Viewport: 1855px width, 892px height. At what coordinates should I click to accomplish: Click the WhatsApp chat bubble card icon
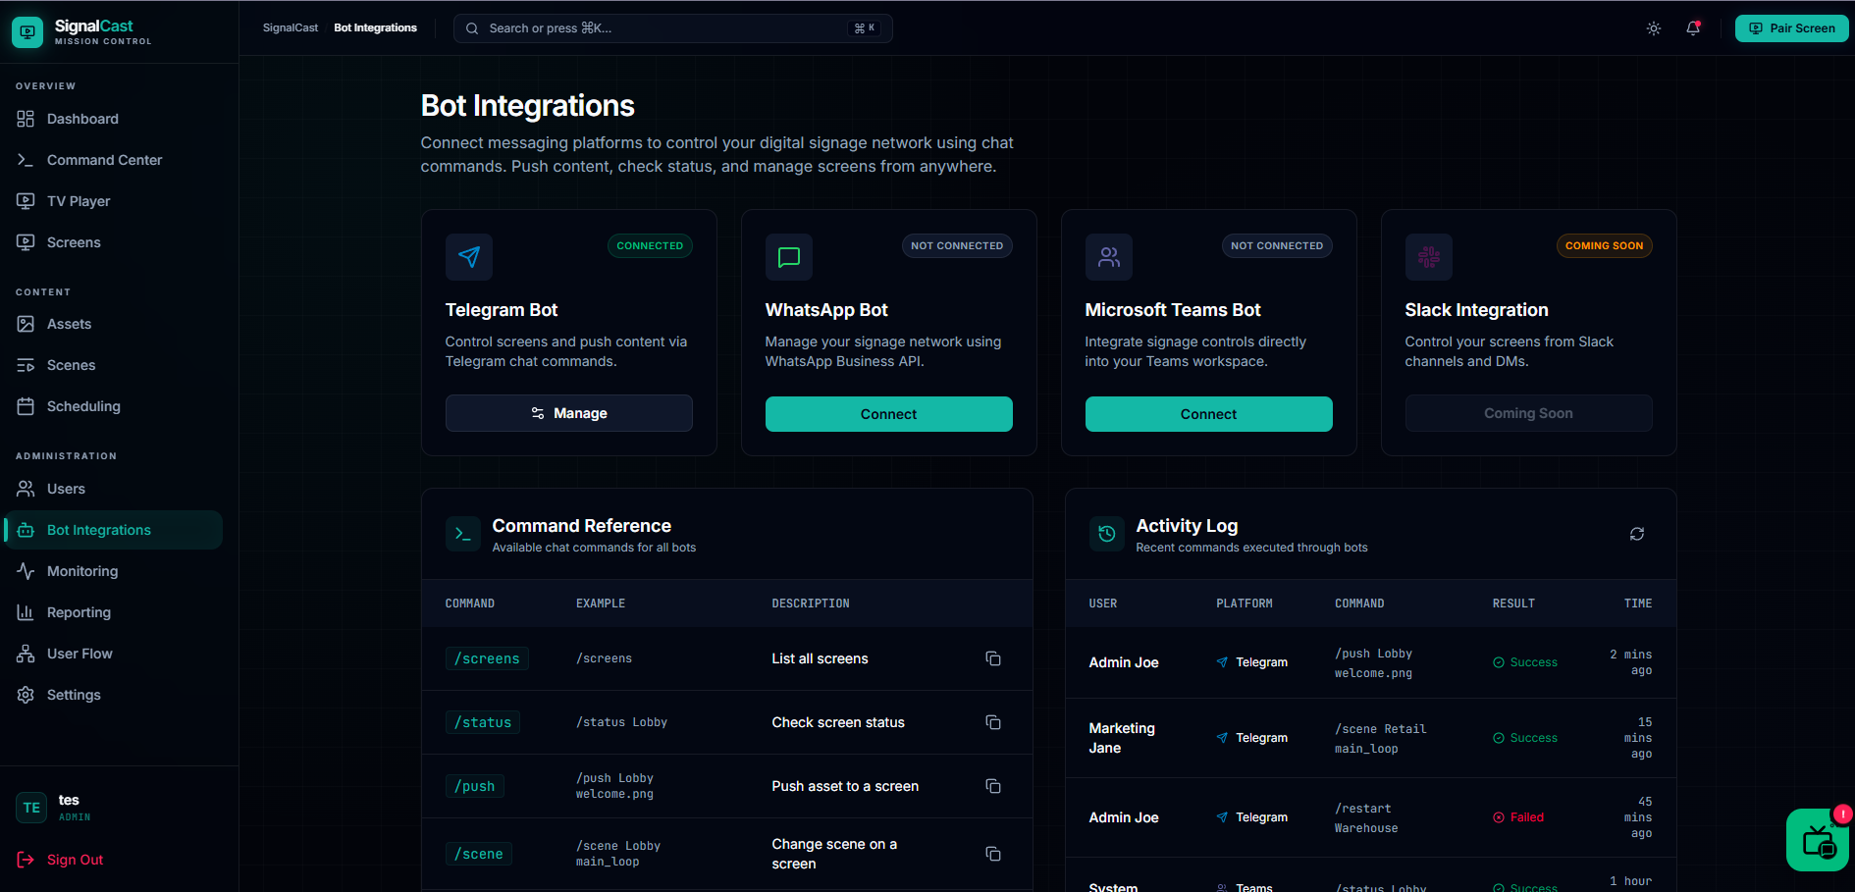pos(789,257)
